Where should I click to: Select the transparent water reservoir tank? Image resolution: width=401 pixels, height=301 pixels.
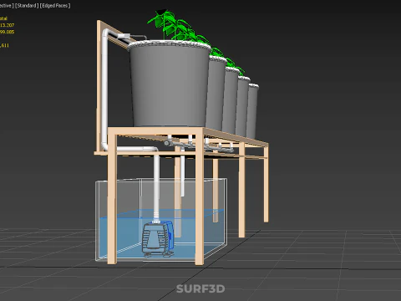[161, 220]
